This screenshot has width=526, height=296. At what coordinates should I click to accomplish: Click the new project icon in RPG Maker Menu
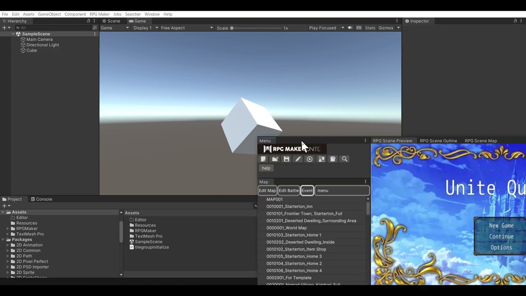coord(263,159)
